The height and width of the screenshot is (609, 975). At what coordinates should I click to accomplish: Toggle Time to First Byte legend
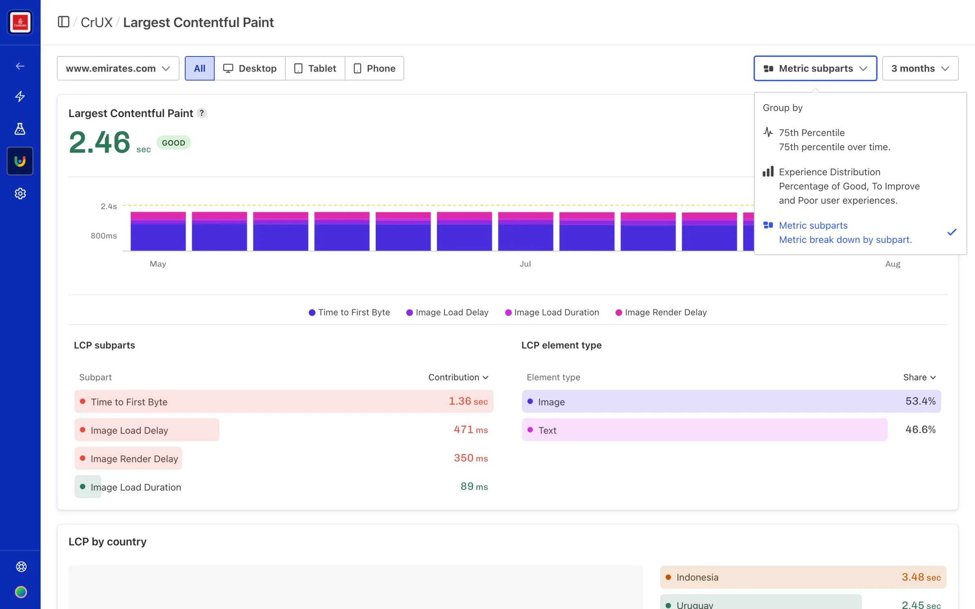coord(349,312)
